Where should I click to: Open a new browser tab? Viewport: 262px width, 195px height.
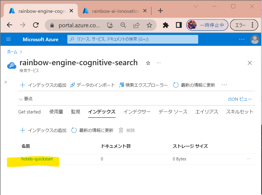click(x=160, y=11)
